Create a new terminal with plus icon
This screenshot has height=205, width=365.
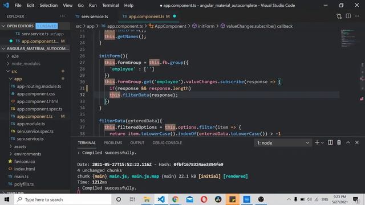coord(317,142)
